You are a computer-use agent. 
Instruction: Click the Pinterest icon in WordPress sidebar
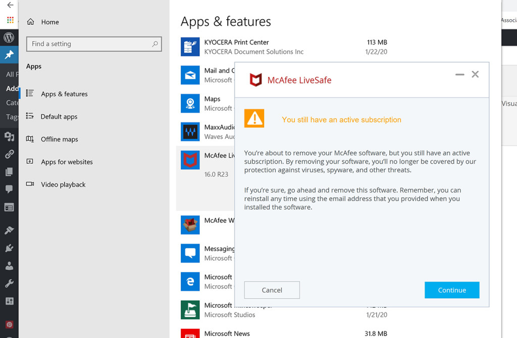[x=9, y=324]
